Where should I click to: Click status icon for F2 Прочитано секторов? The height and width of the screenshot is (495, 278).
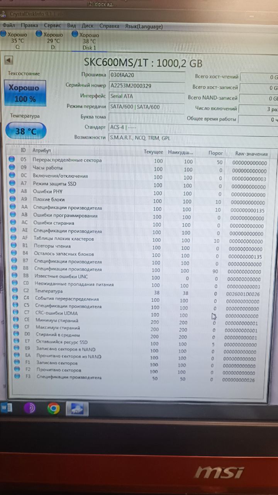pos(17,369)
